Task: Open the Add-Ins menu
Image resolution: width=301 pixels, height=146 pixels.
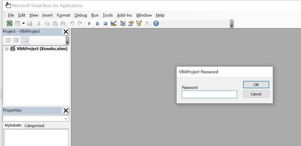Action: (x=125, y=15)
